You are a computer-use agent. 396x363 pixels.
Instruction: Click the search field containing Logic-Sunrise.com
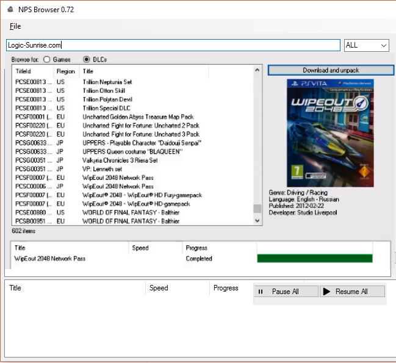click(173, 45)
